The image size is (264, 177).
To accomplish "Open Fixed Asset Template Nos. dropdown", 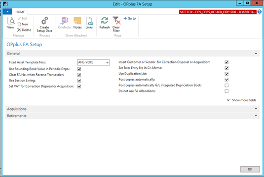I will (x=107, y=62).
